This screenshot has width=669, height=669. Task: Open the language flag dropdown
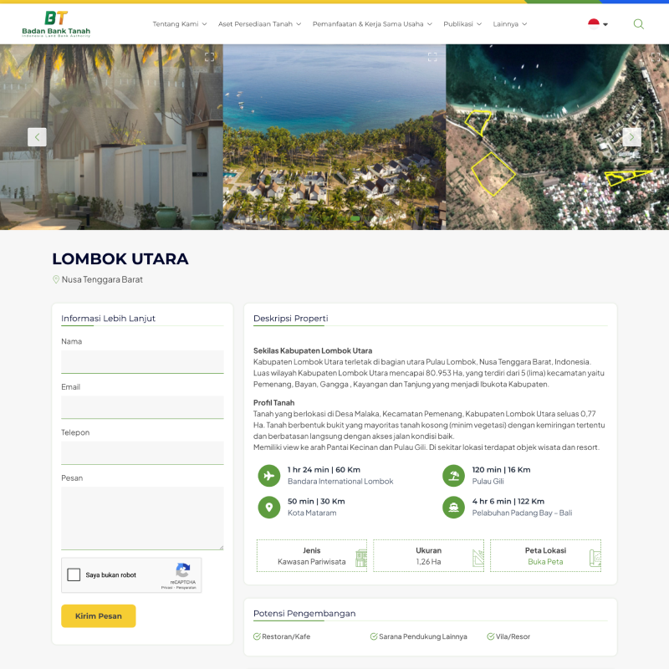[597, 24]
